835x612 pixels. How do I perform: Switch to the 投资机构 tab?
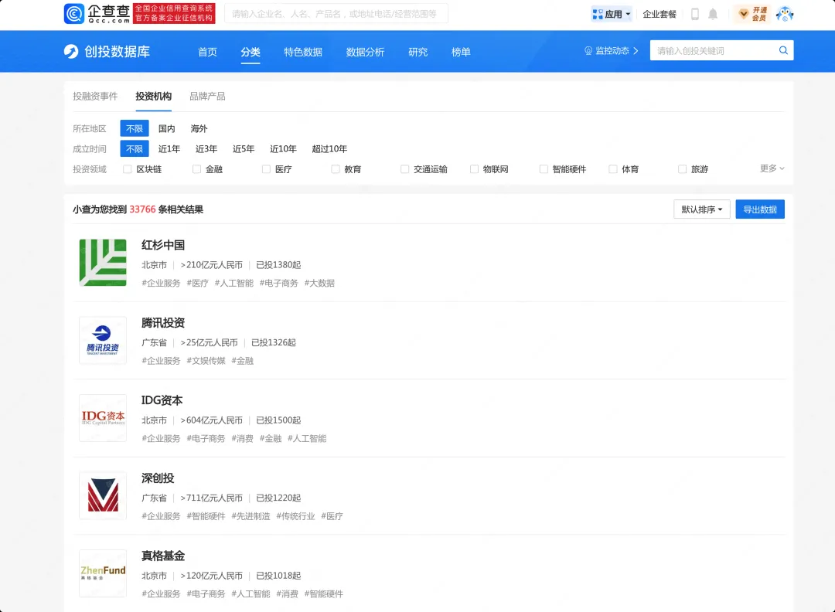tap(153, 97)
